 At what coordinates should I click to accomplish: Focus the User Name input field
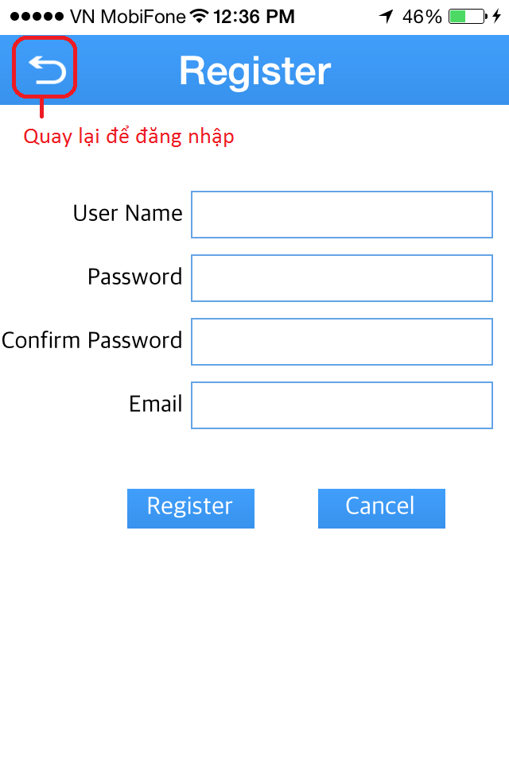point(342,215)
